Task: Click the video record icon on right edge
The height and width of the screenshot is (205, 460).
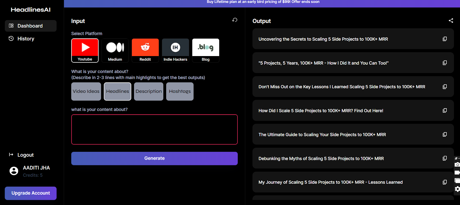Action: (457, 173)
